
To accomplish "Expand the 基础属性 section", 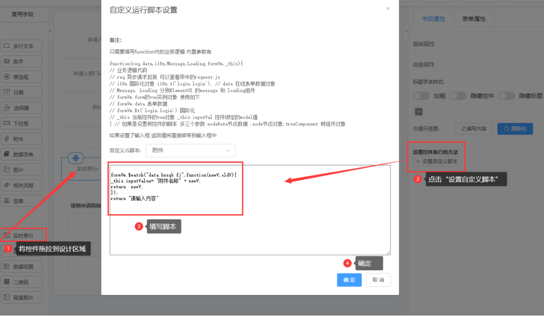I will (x=423, y=44).
